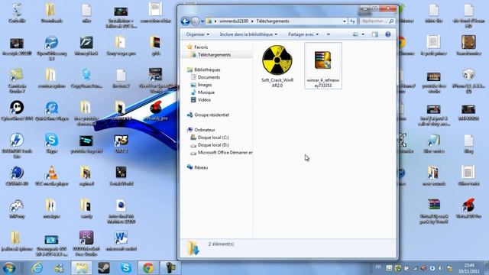Open recent locations dropdown beside forward arrow
Screen dimensions: 489x275
pos(202,21)
